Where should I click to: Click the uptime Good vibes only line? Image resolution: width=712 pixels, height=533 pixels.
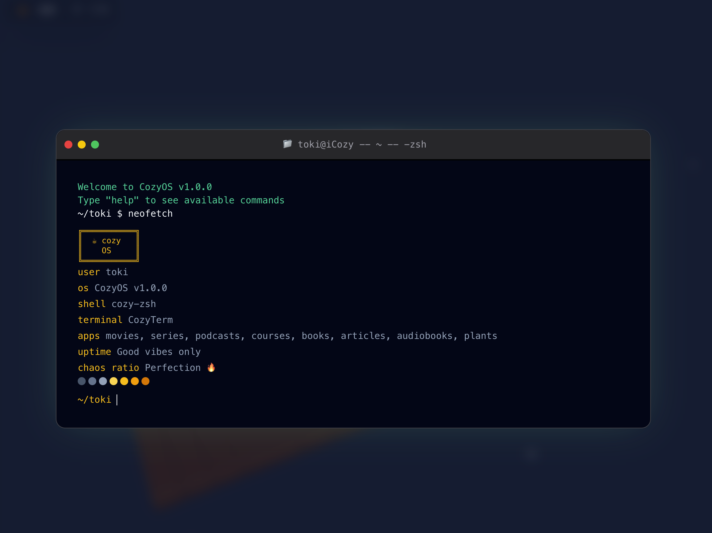coord(139,352)
